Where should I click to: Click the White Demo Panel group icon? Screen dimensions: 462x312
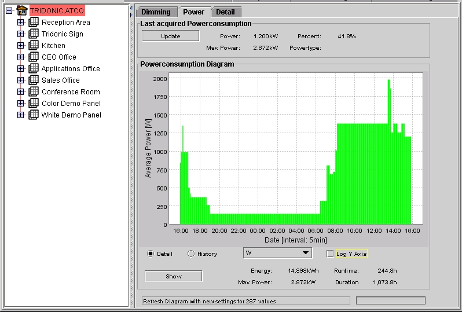34,115
